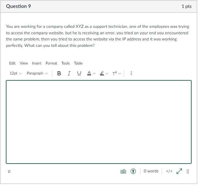Expand the highlight color options arrow
Screen dimensions: 198x185
(x=107, y=73)
